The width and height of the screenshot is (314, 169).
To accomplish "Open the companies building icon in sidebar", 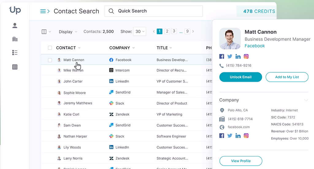I will click(15, 39).
